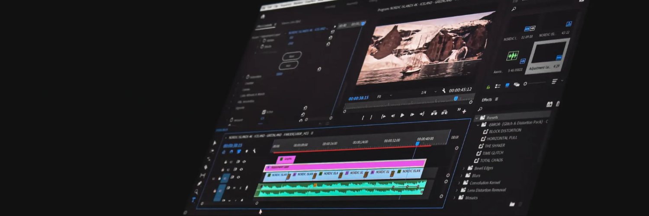649x216 pixels.
Task: Expand the Bevel Edges folder
Action: pos(464,168)
